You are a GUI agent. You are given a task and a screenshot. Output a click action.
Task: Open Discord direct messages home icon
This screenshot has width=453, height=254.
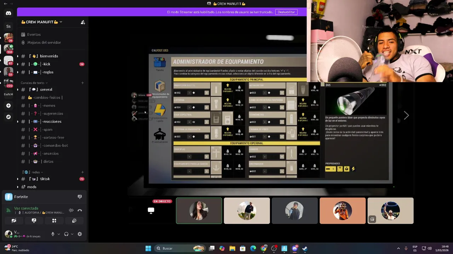click(x=8, y=13)
